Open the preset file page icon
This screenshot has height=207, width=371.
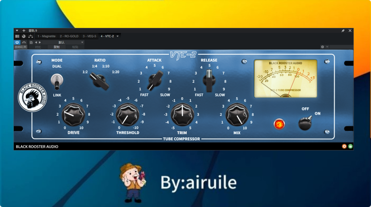(x=31, y=42)
